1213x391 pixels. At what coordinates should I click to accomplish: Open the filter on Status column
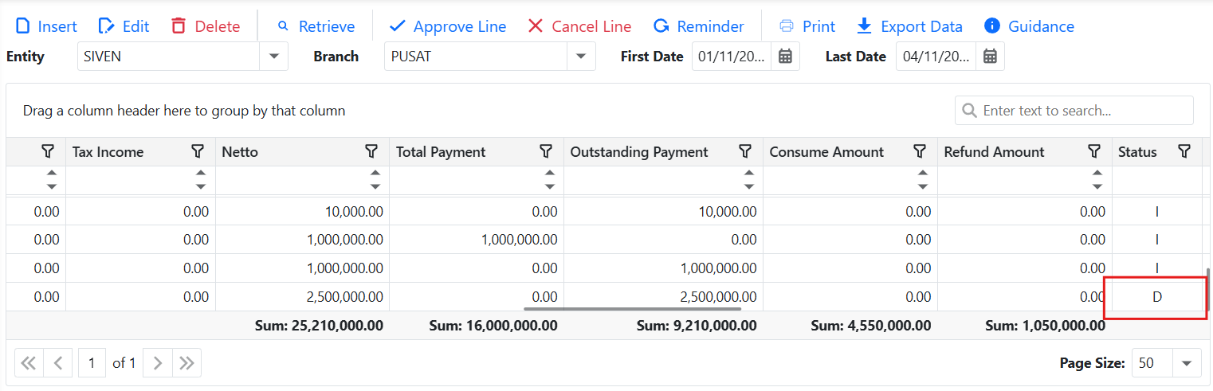1184,151
